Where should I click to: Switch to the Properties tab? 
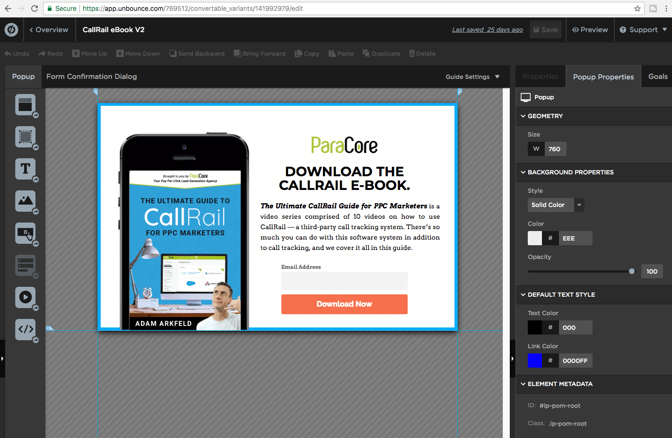[x=541, y=77]
